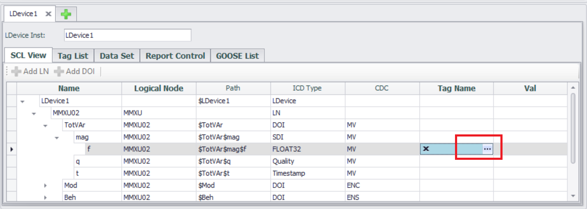Collapse the mag sub-data node
Image resolution: width=587 pixels, height=209 pixels.
click(57, 137)
